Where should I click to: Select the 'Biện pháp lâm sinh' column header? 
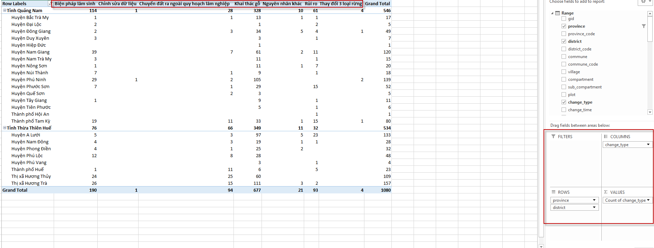pos(75,3)
